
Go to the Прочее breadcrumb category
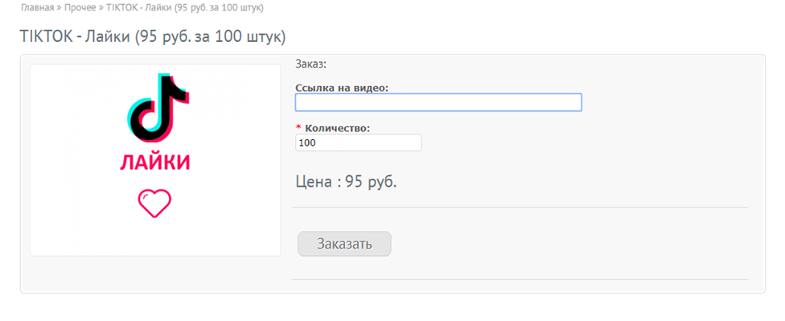80,8
